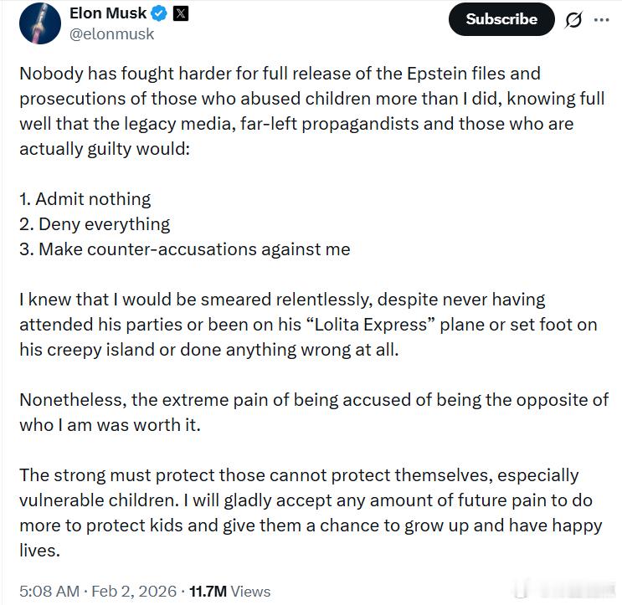Click the Grok slashed-circle icon
The height and width of the screenshot is (605, 622).
click(573, 20)
